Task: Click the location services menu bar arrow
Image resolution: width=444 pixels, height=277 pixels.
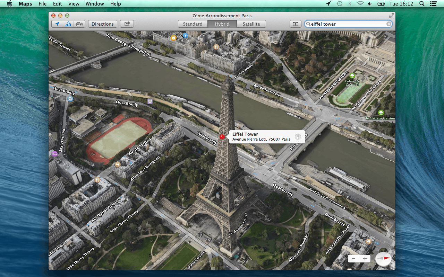Action: coord(328,4)
